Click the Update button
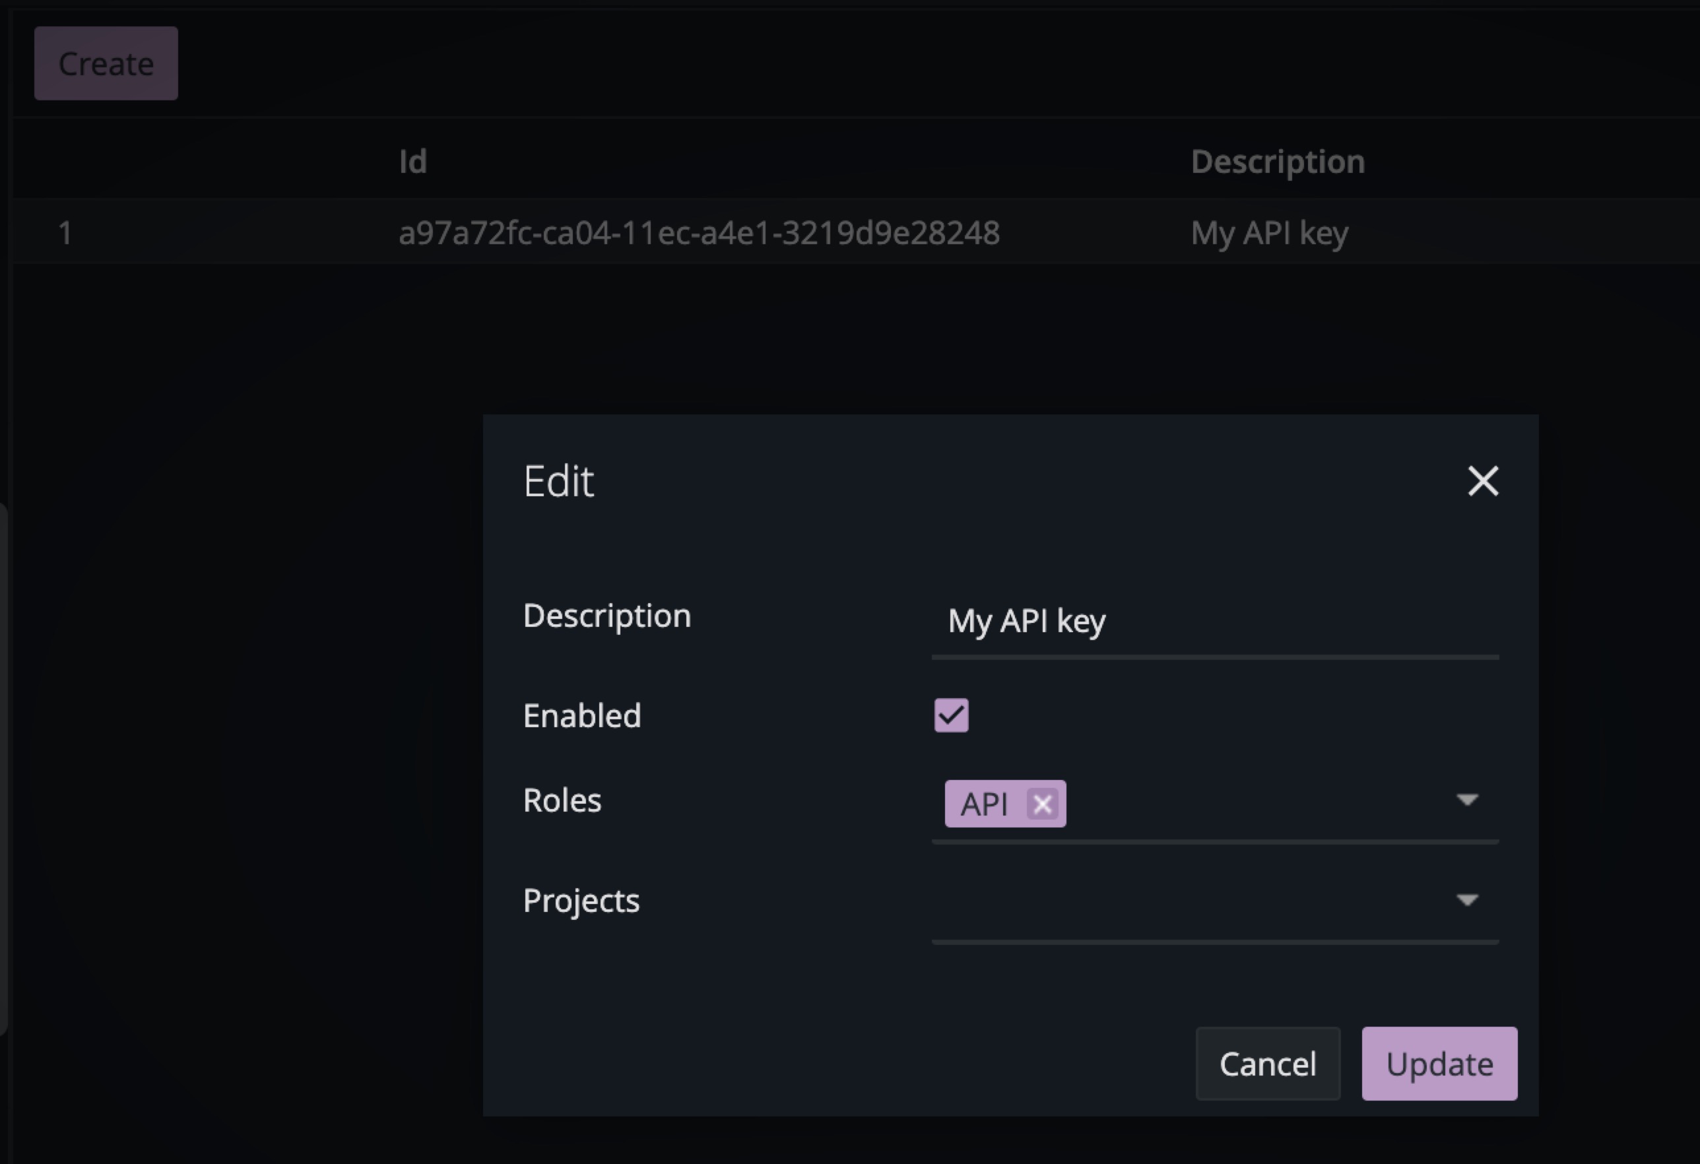 point(1439,1063)
